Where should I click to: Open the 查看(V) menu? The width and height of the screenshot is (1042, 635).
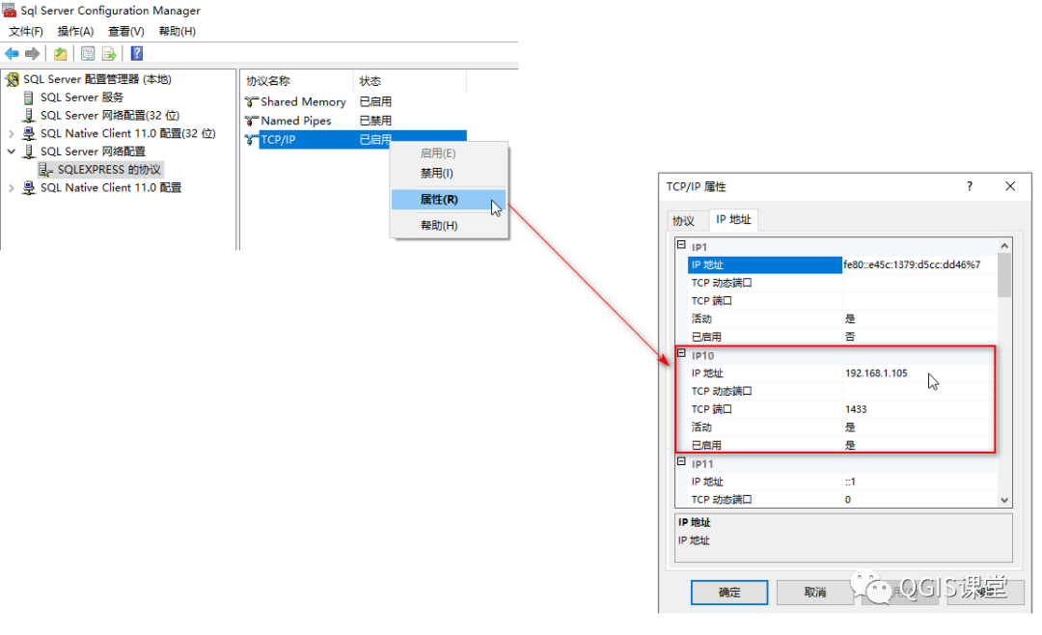point(126,31)
